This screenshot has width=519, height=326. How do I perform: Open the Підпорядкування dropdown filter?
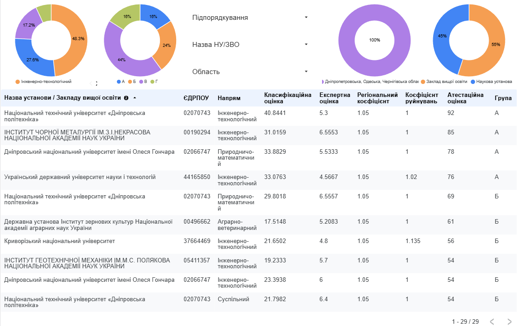[250, 18]
